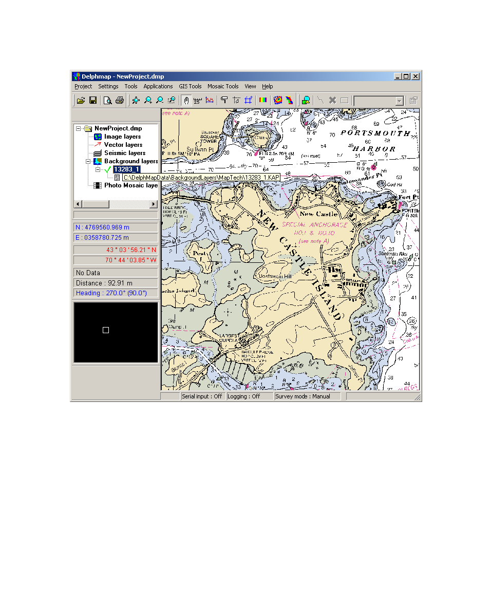Screen dimensions: 490x595
Task: Open the GIS Tools menu
Action: (190, 87)
